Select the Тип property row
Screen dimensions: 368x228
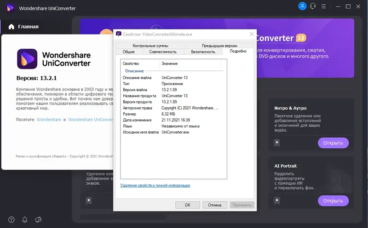point(173,84)
